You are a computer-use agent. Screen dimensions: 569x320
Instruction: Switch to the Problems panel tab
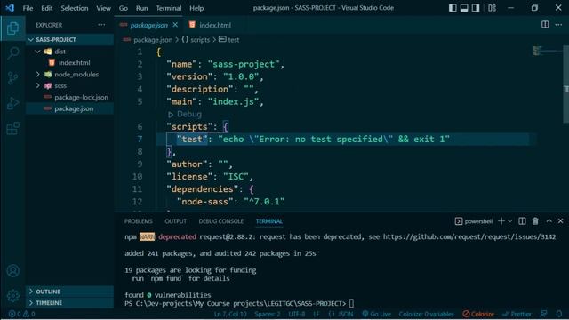click(139, 221)
